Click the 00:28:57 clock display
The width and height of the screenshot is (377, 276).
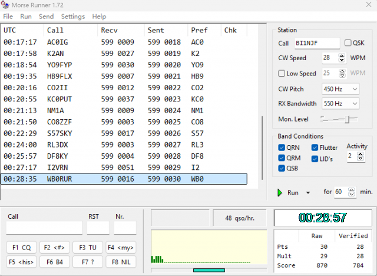(323, 218)
